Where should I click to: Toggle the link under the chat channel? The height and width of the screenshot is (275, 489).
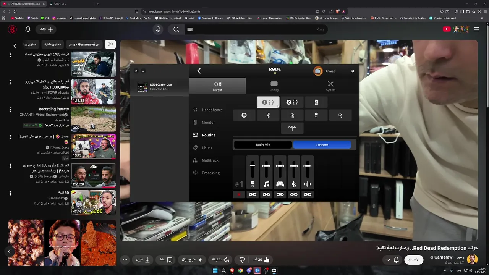click(x=253, y=194)
